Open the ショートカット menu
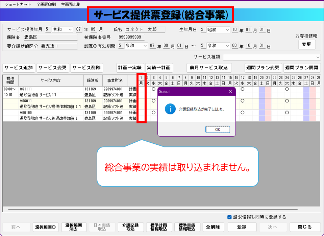 pos(18,4)
